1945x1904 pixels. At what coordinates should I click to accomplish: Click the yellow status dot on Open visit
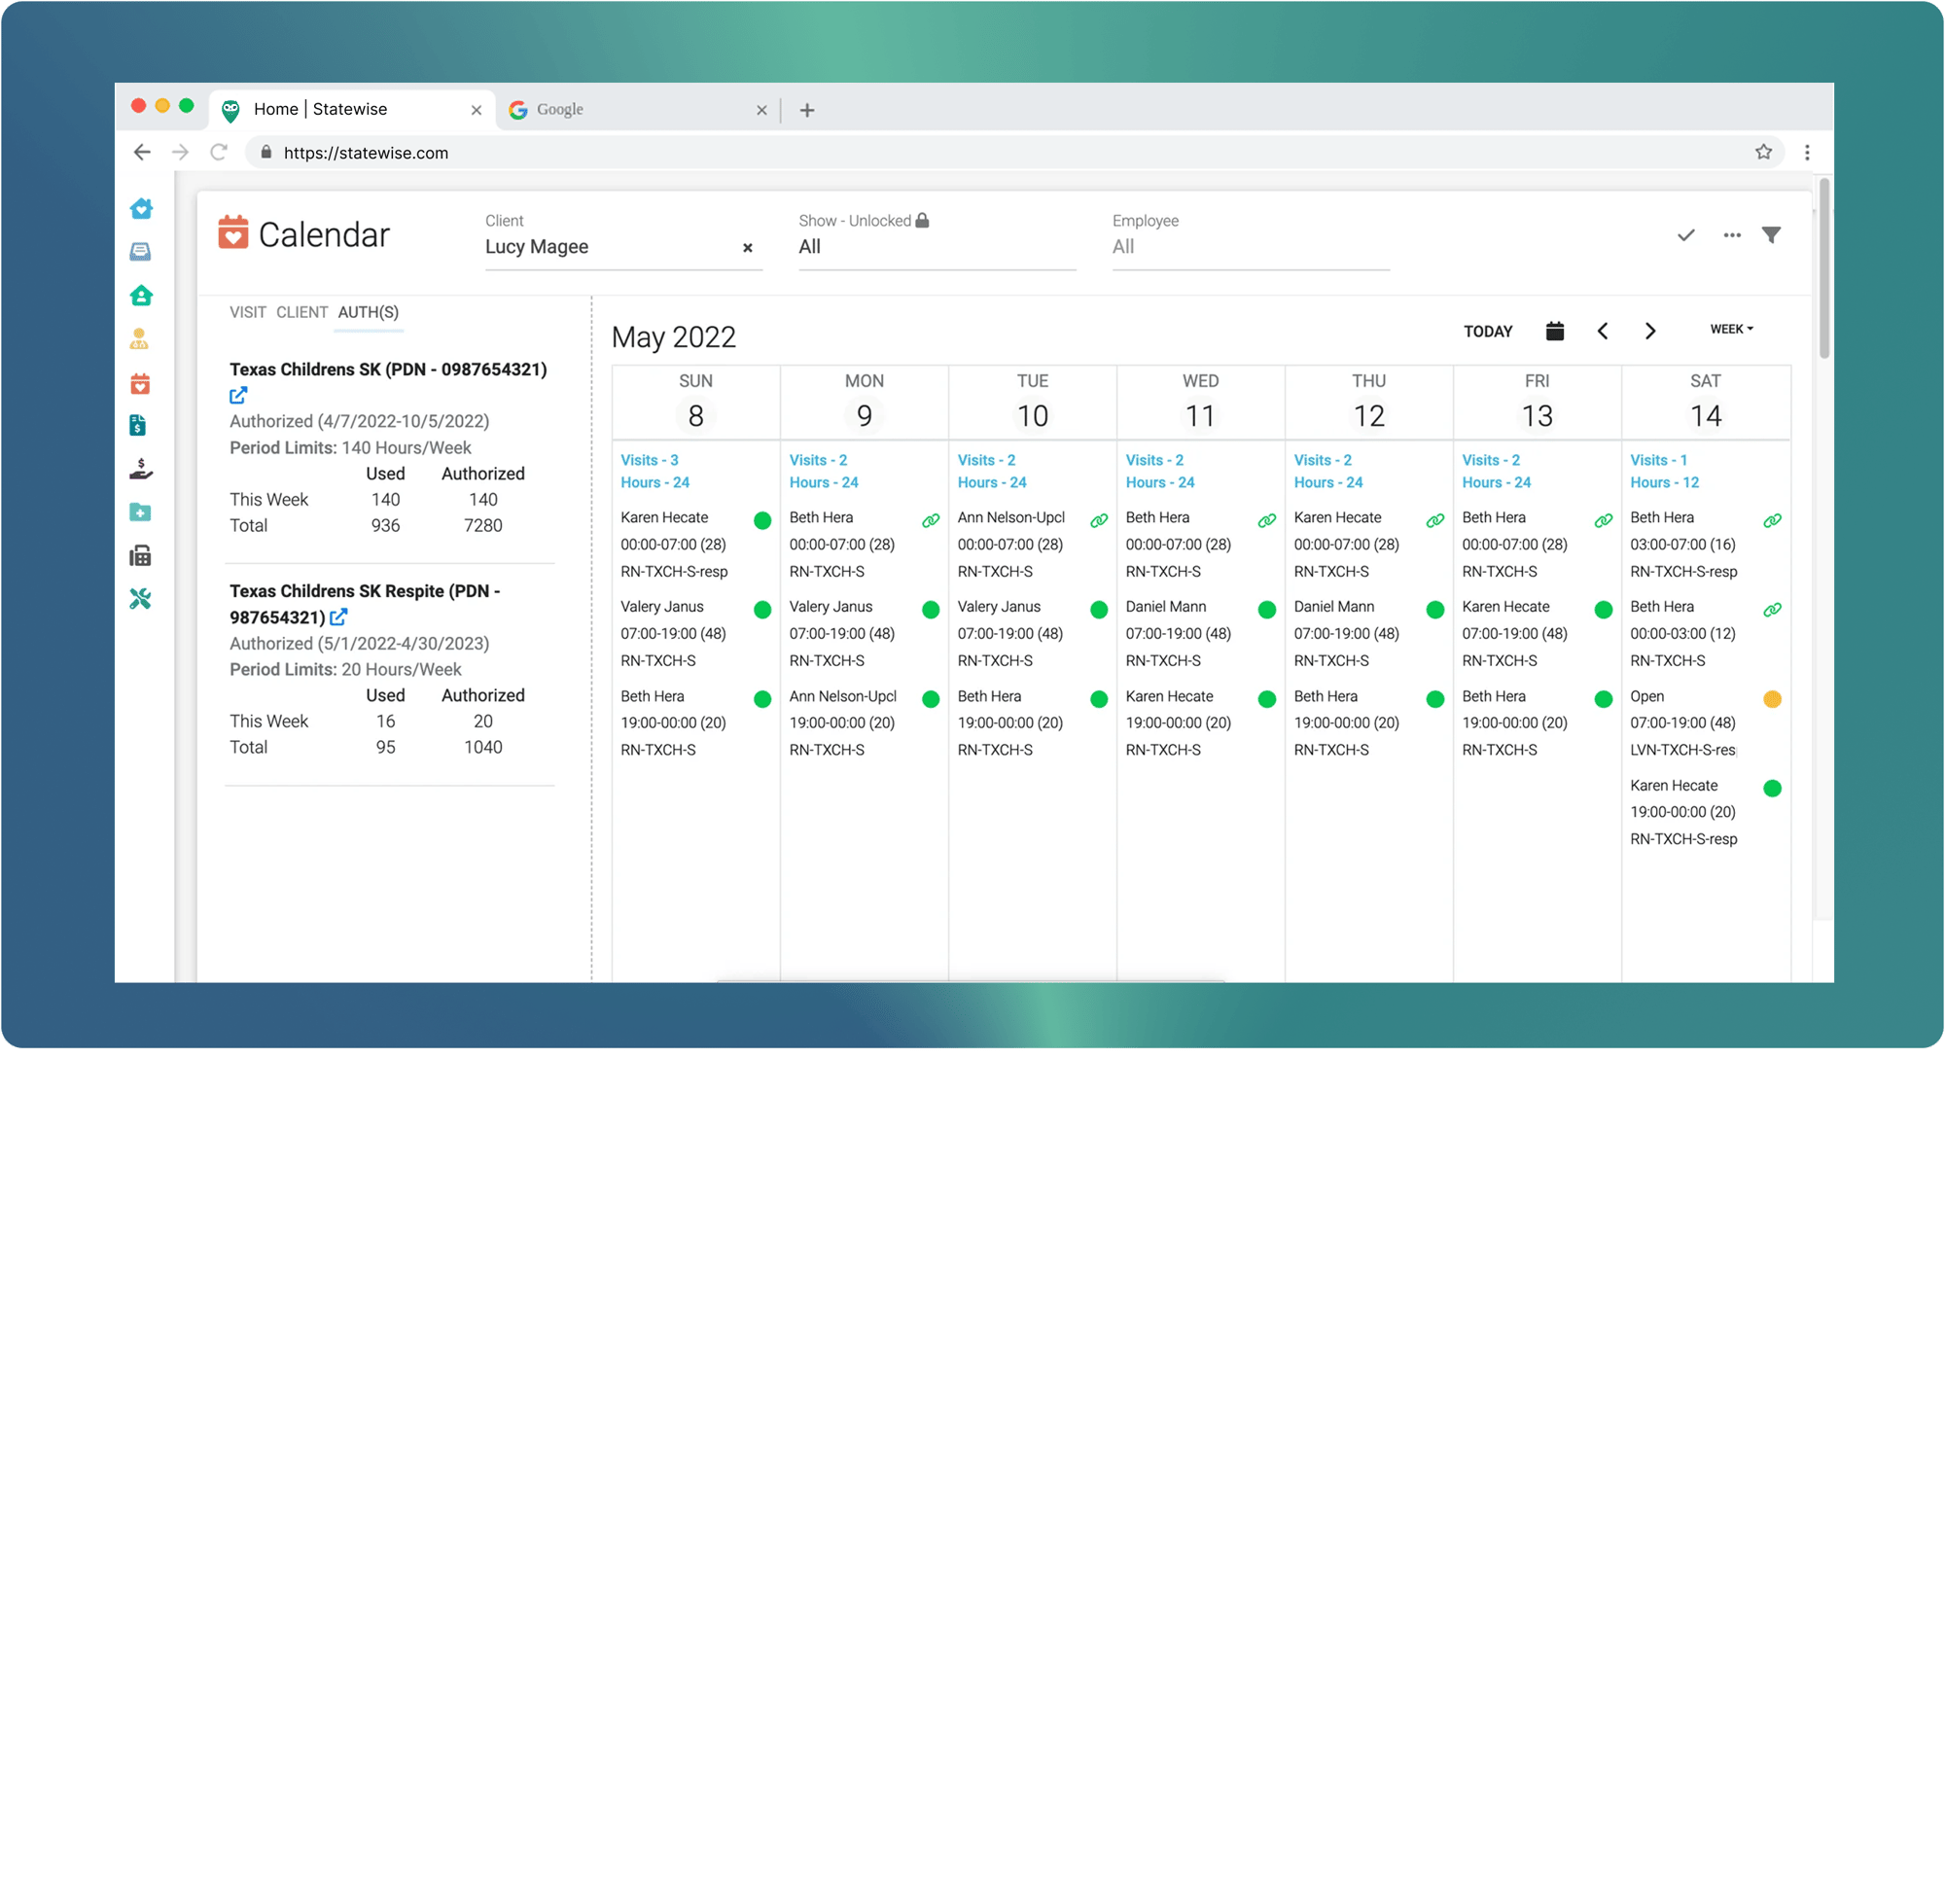pyautogui.click(x=1772, y=699)
